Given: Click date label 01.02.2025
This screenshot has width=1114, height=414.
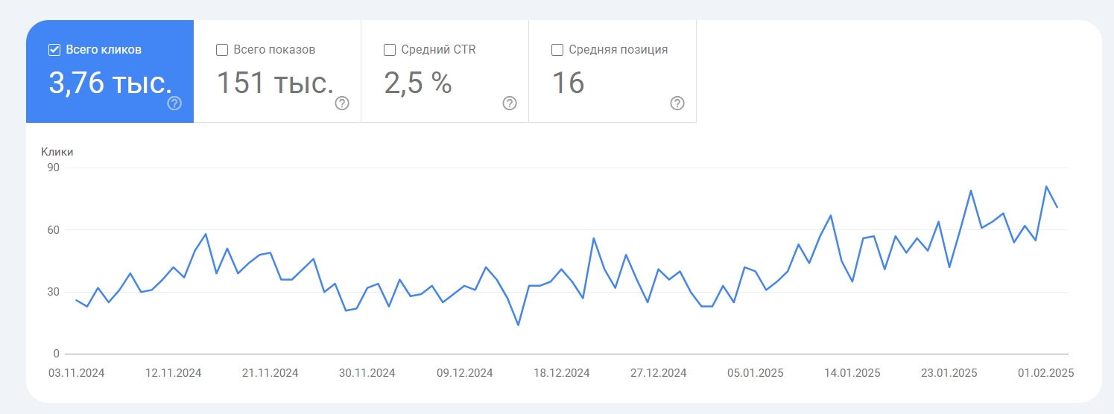Looking at the screenshot, I should click(x=1045, y=373).
